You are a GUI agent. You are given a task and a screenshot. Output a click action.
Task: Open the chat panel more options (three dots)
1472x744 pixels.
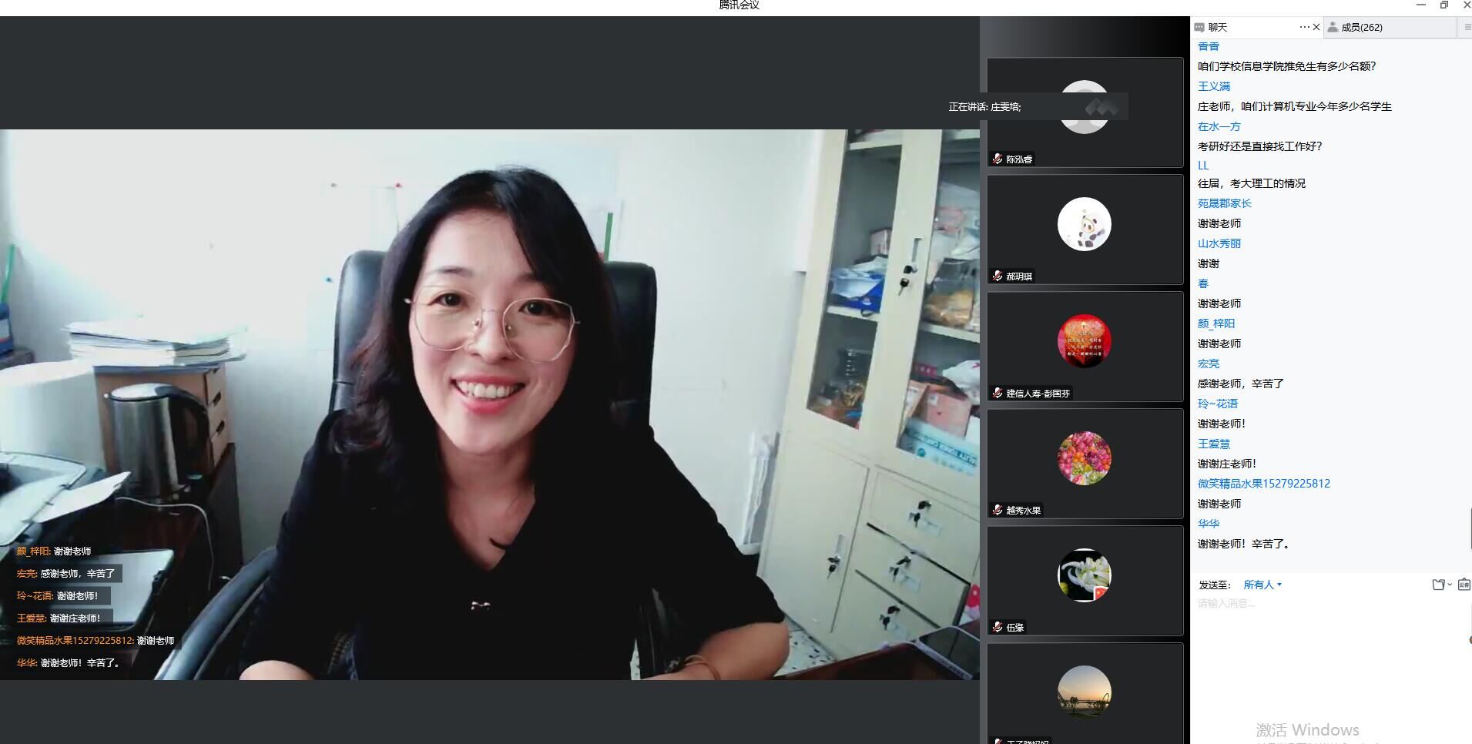click(x=1303, y=27)
